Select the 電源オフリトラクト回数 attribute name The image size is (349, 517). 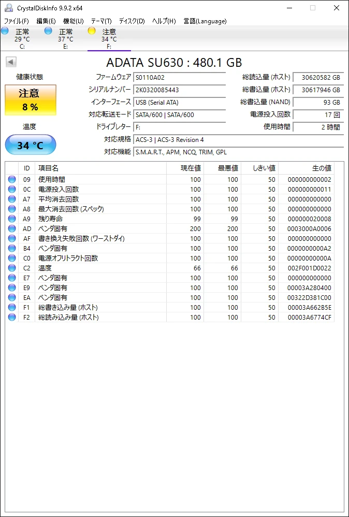coord(68,258)
